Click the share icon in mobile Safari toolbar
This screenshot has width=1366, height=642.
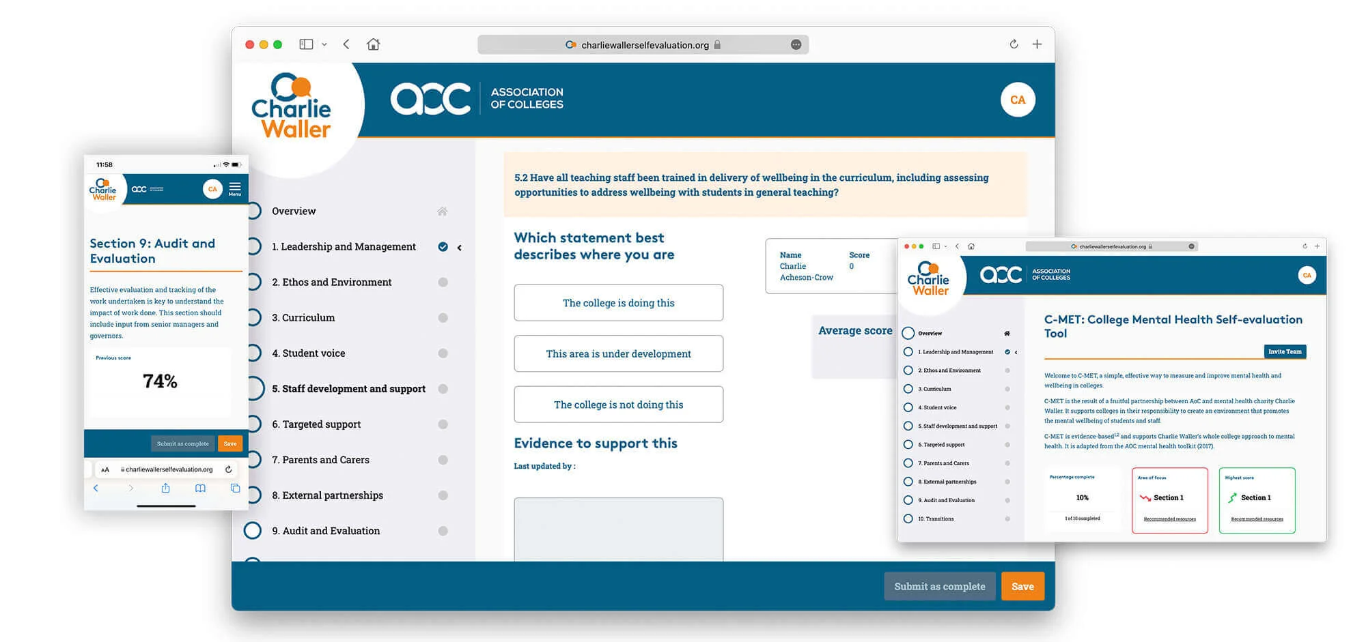coord(165,488)
